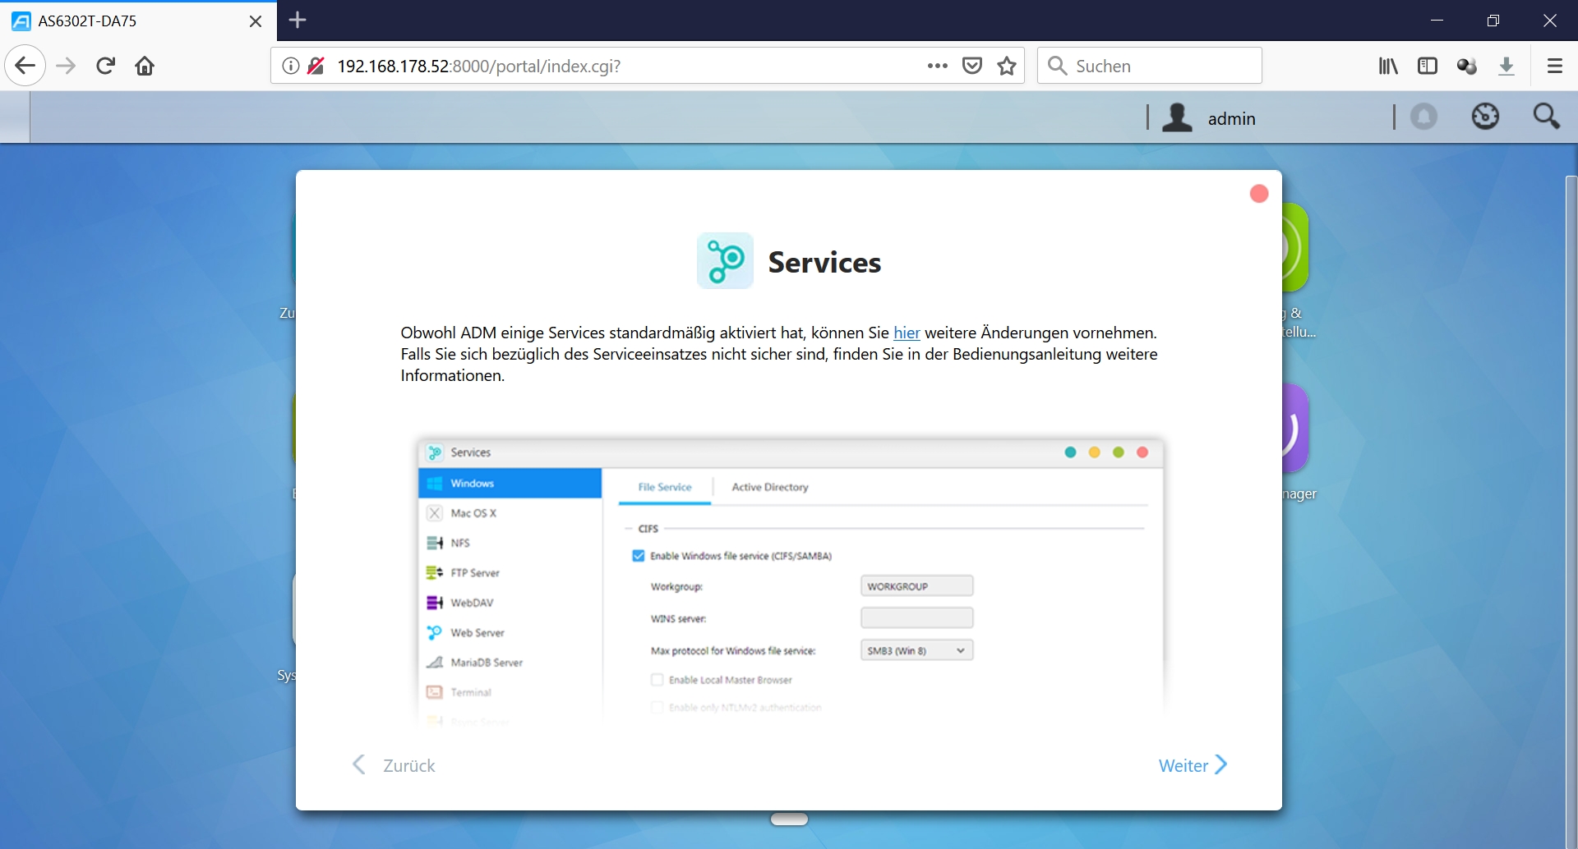Click the Save to Pocket icon
Viewport: 1578px width, 849px height.
tap(972, 66)
